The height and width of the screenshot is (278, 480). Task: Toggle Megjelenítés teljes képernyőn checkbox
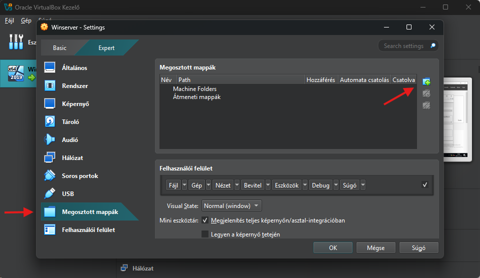tap(205, 220)
